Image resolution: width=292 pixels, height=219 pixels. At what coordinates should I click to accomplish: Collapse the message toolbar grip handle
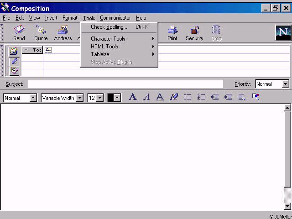[x=2, y=33]
